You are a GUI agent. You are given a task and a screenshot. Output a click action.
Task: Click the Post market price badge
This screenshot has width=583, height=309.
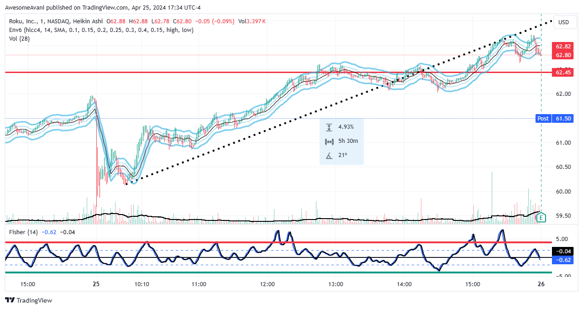[x=543, y=118]
